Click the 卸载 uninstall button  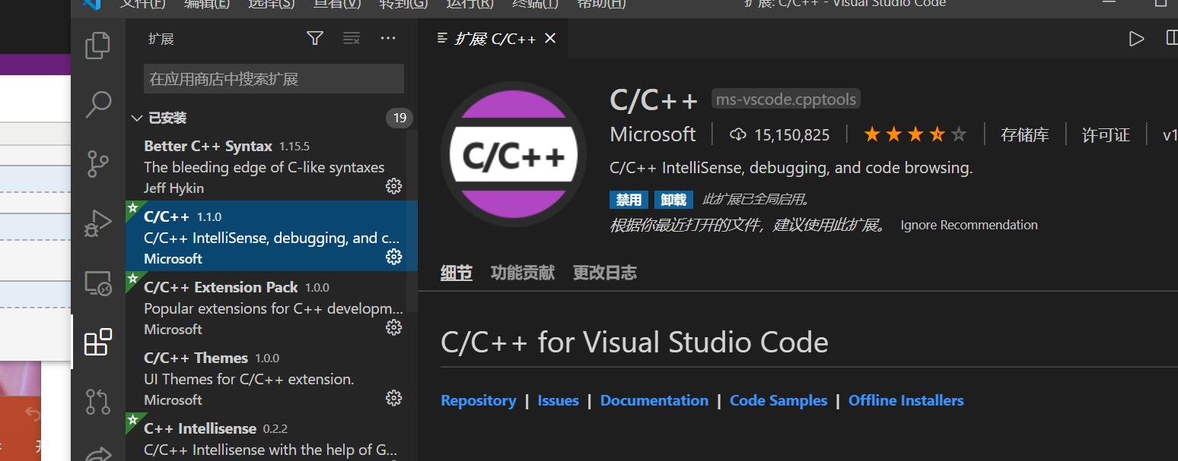(673, 200)
